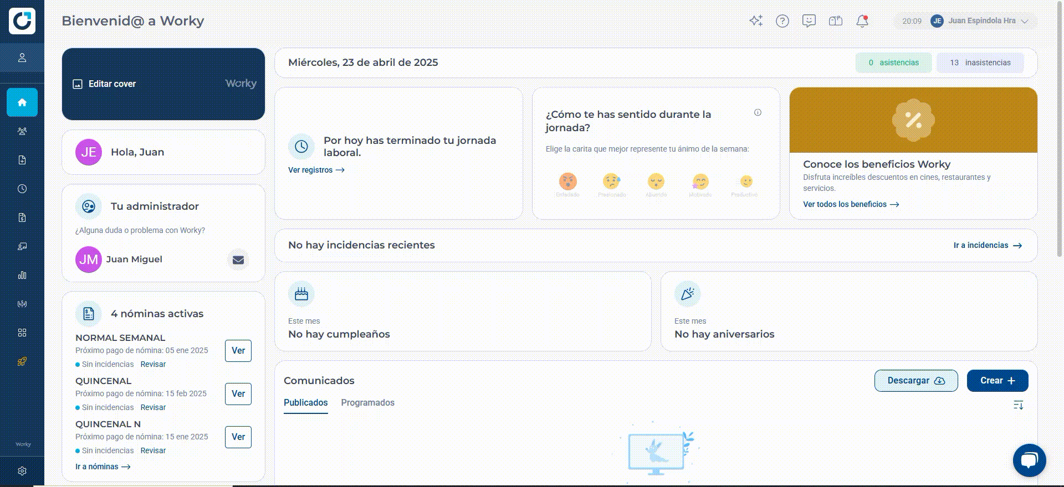The height and width of the screenshot is (487, 1064).
Task: Open the home icon in sidebar
Action: pos(22,102)
